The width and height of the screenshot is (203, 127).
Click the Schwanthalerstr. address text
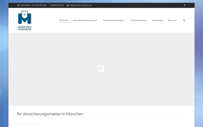coord(33,5)
